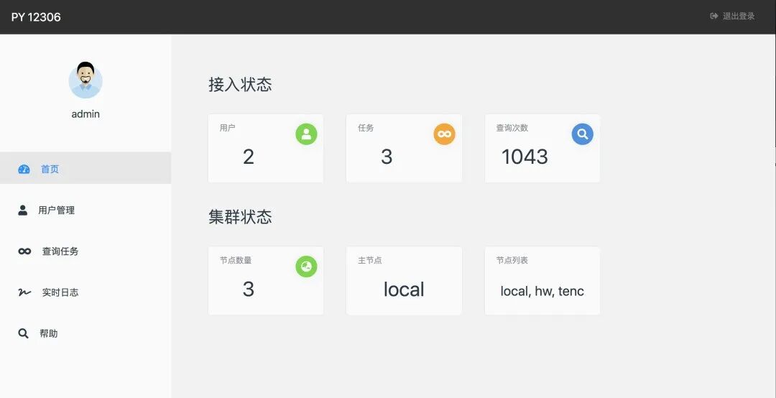Click the green globe icon on 节点数量 card
776x398 pixels.
coord(306,267)
